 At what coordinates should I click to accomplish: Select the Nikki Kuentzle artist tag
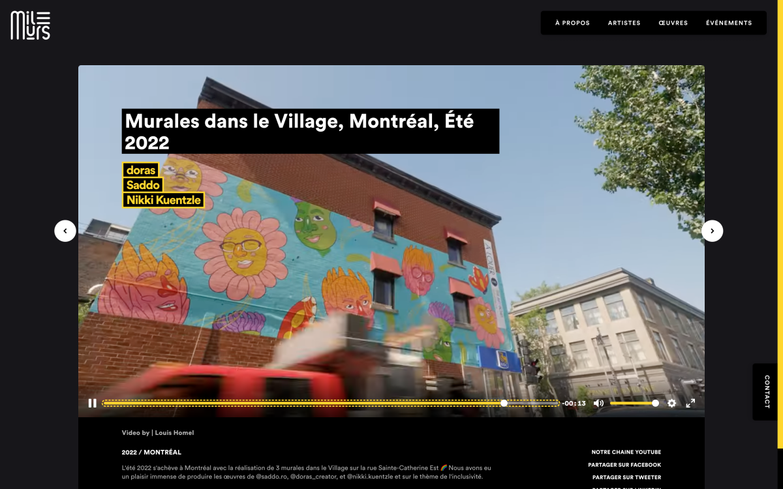pos(164,200)
